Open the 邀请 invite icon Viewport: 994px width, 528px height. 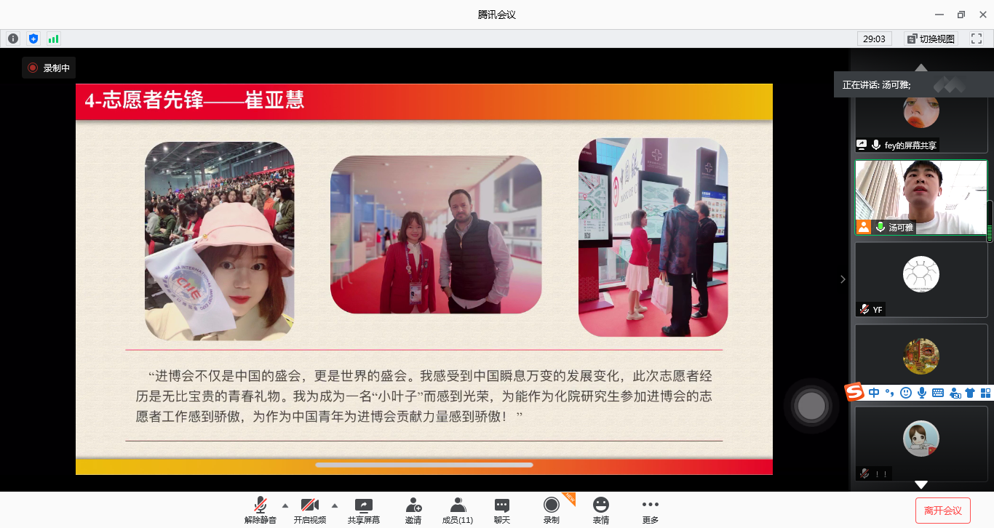(413, 505)
